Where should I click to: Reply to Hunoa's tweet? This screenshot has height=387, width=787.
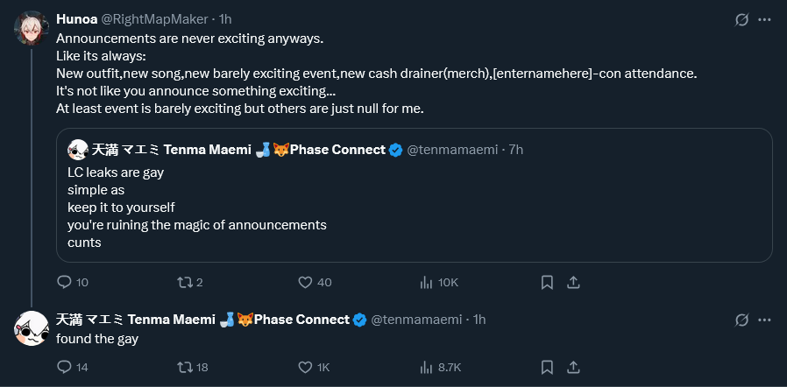pos(64,282)
